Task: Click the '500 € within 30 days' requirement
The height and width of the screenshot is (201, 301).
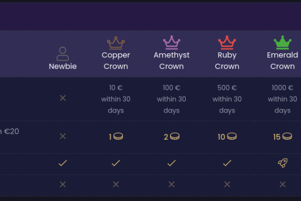Action: pos(227,99)
